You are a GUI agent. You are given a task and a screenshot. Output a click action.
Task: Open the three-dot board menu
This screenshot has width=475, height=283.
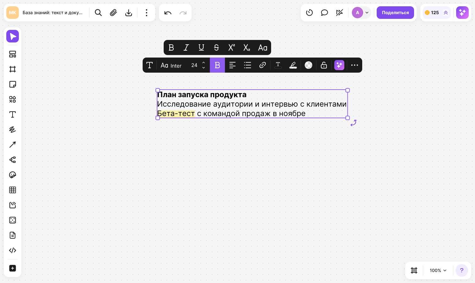pos(146,13)
